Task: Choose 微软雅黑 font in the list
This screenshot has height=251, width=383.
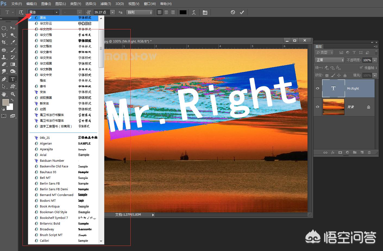Action: tap(46, 98)
